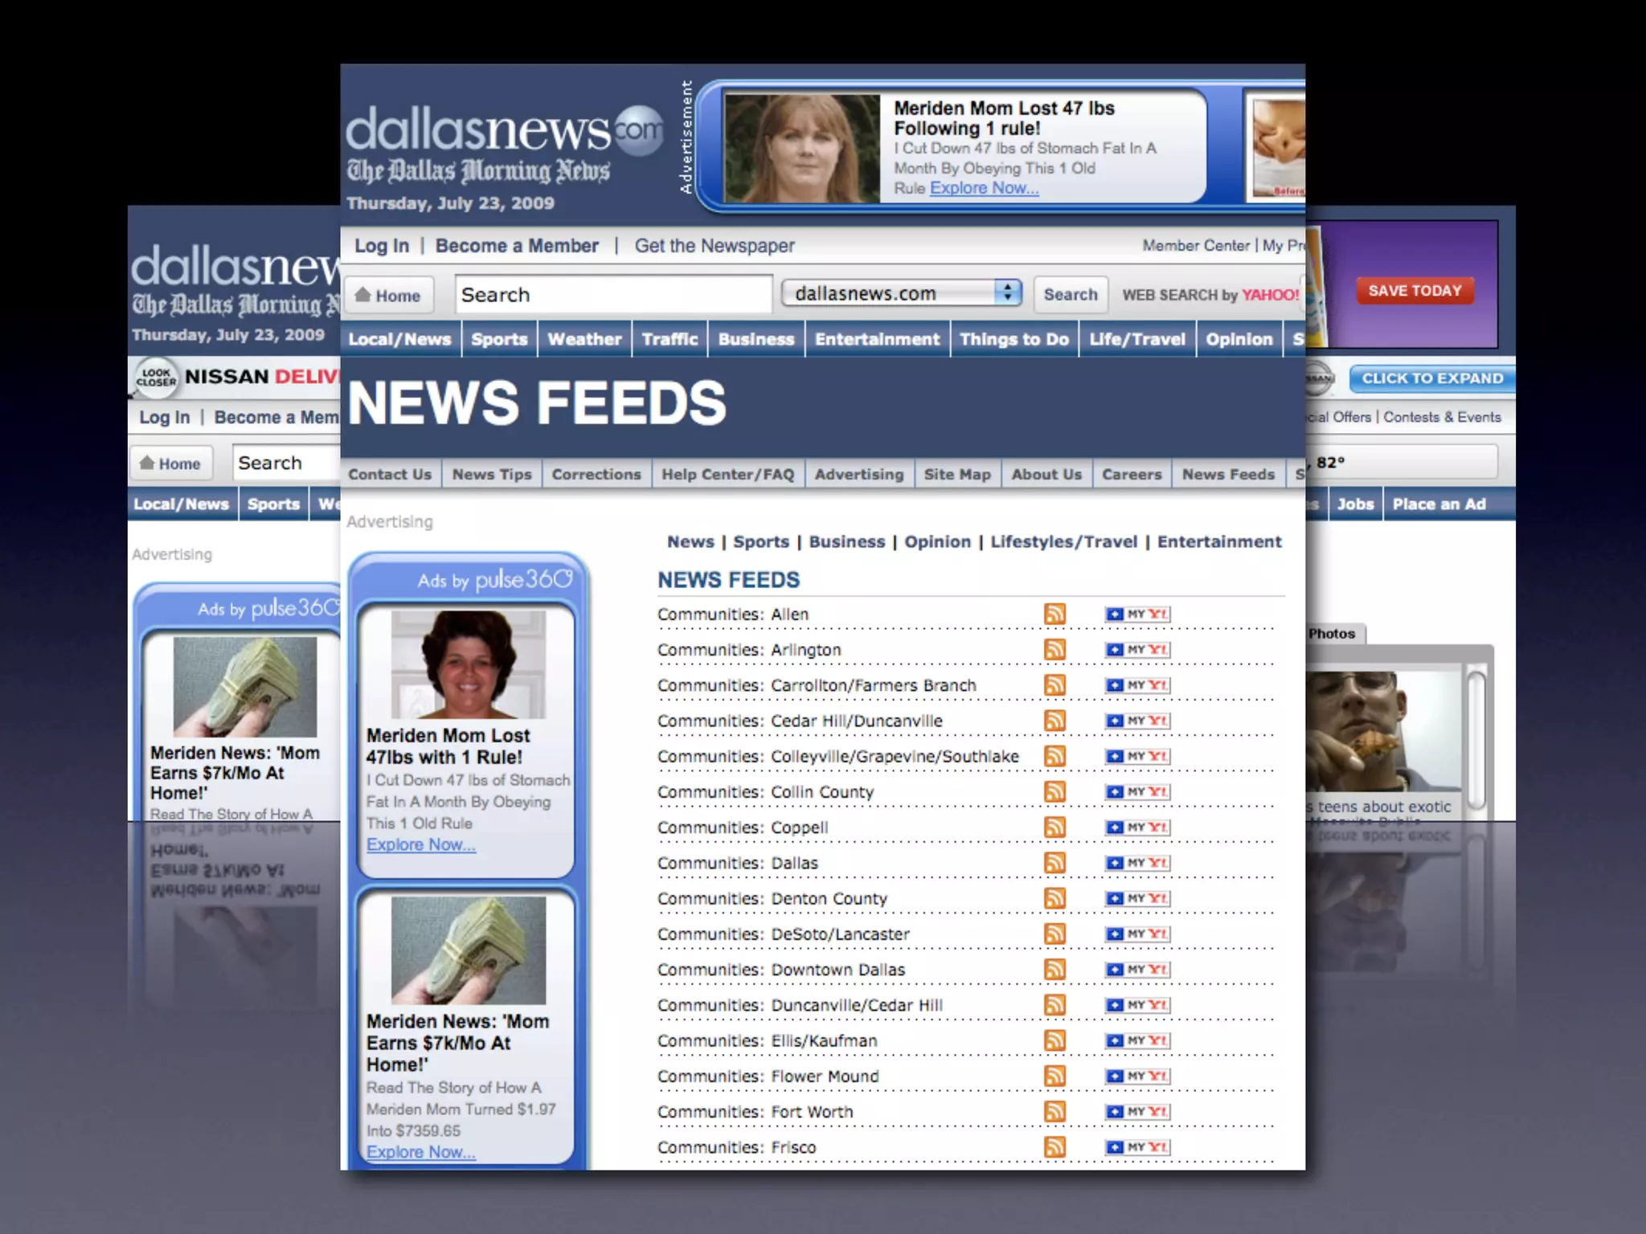The width and height of the screenshot is (1646, 1234).
Task: Click the photos panel scrollbar
Action: [1476, 739]
